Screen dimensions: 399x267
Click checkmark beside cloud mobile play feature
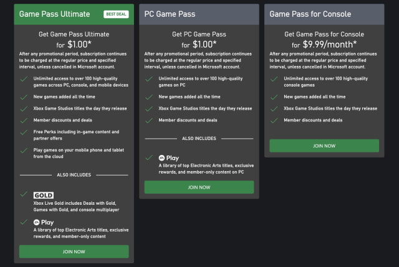[x=24, y=149]
